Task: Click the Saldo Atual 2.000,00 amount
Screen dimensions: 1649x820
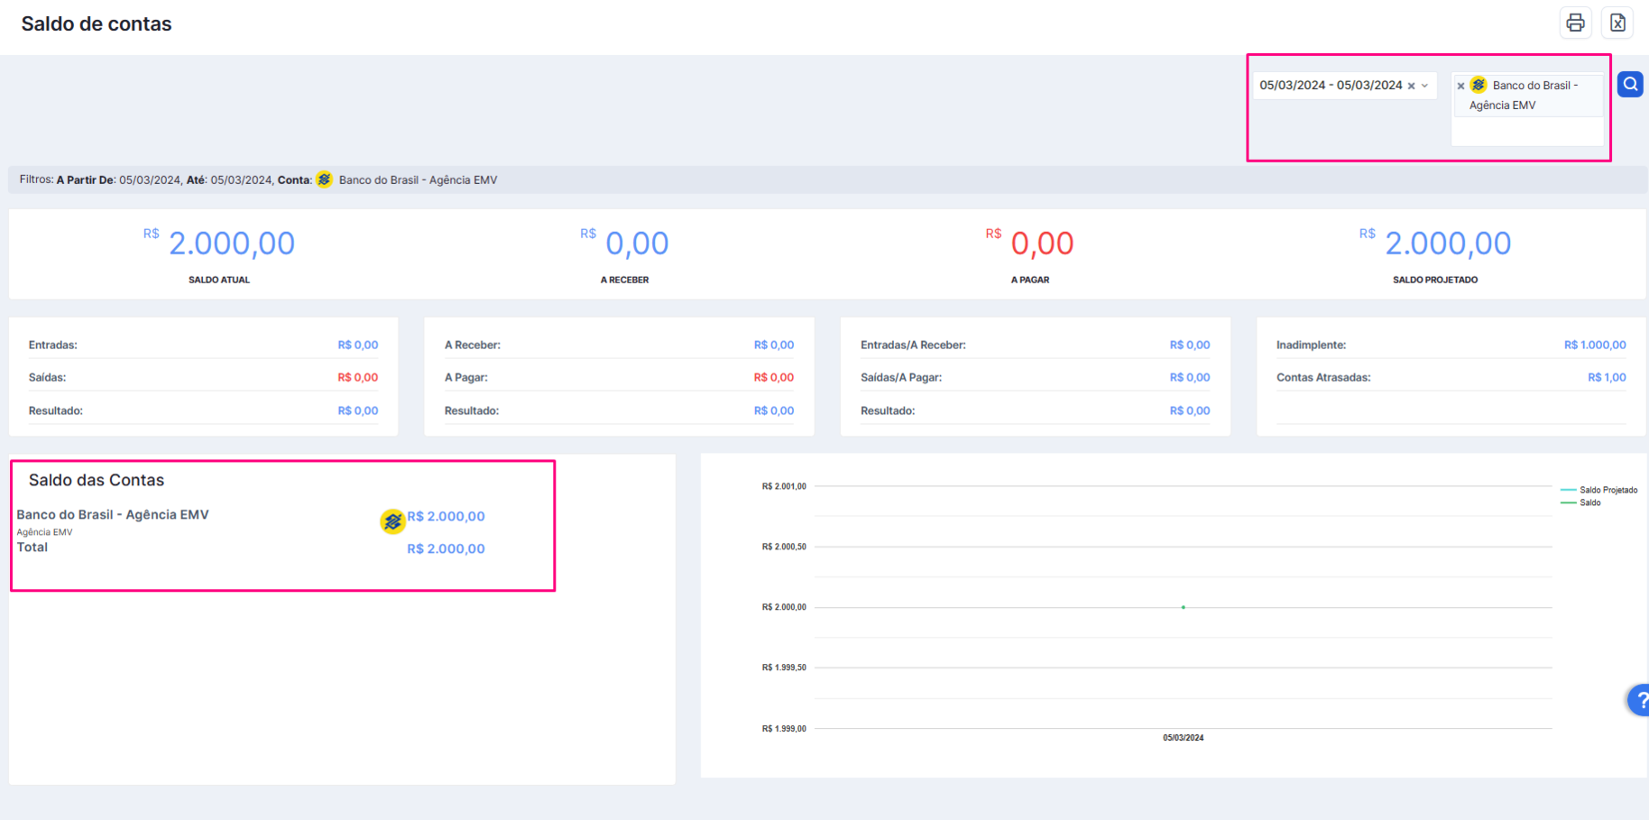Action: click(232, 244)
